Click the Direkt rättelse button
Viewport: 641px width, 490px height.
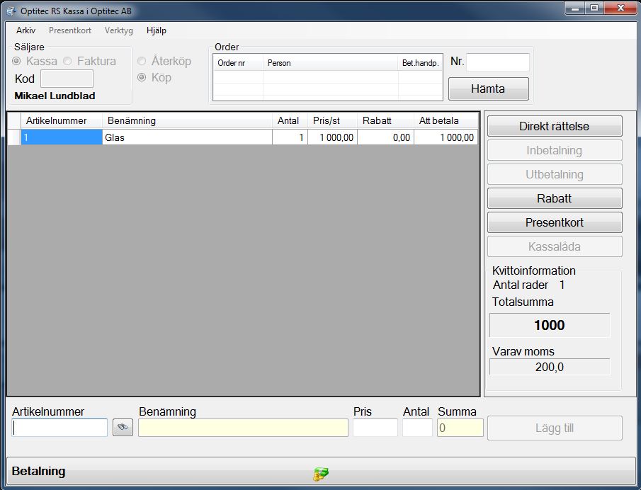[x=555, y=126]
